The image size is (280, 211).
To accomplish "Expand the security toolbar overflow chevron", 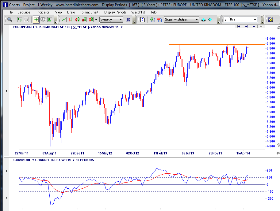I will pos(262,20).
